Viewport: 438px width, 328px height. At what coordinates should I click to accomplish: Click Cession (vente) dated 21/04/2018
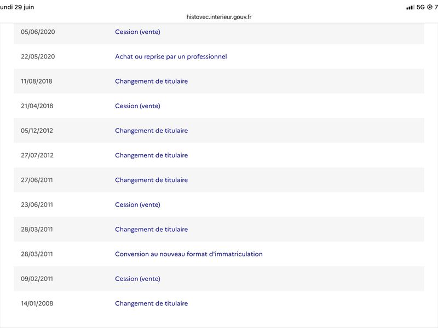[x=137, y=106]
